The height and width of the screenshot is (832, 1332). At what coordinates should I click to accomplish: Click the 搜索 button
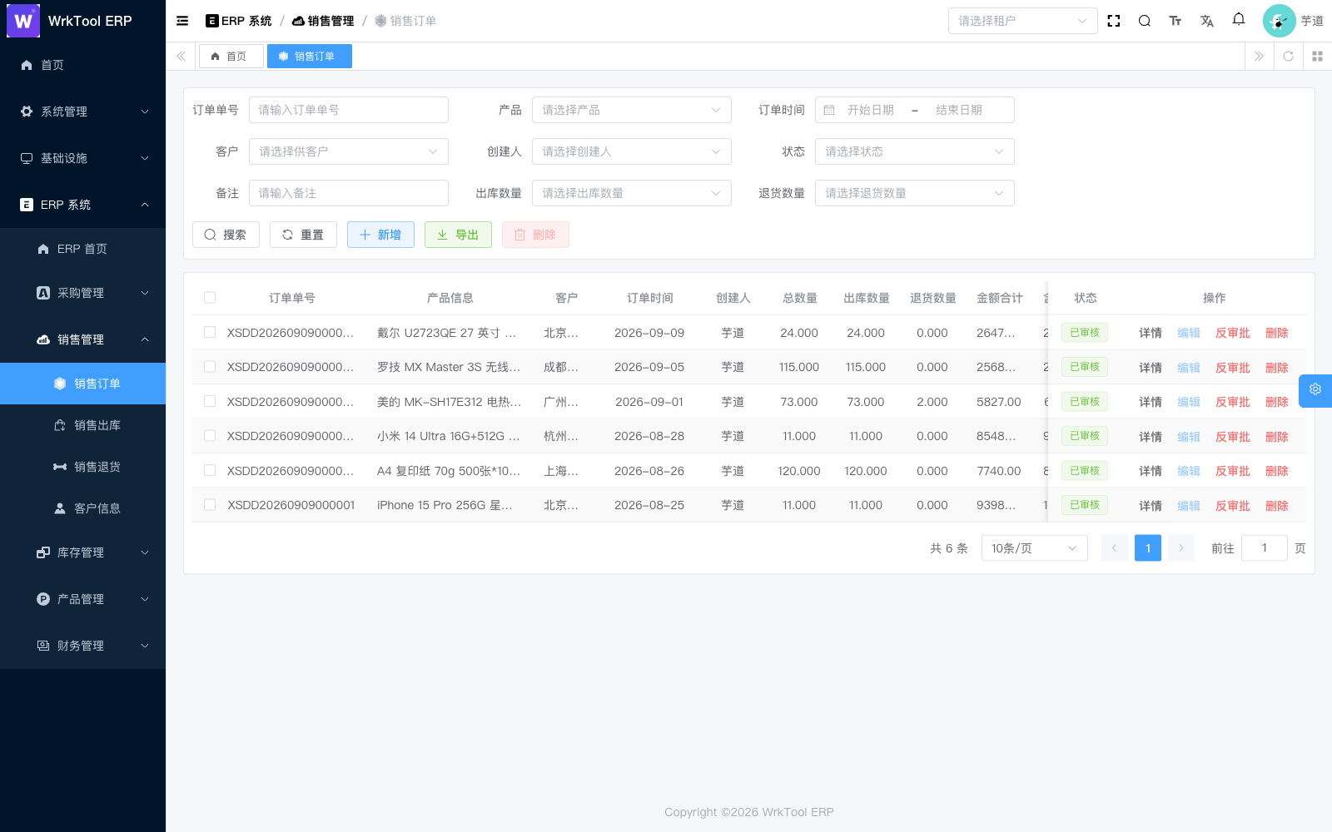point(226,235)
